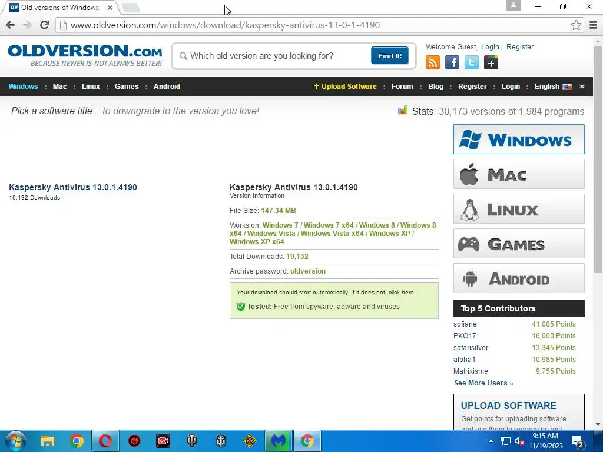Open World of Warships anchor taskbar icon

click(221, 441)
